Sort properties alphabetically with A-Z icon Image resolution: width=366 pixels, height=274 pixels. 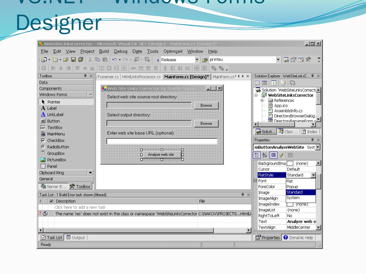(265, 155)
